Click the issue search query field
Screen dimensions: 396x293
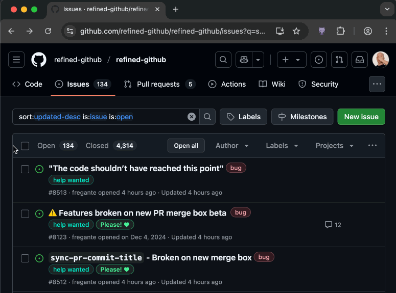click(x=102, y=117)
